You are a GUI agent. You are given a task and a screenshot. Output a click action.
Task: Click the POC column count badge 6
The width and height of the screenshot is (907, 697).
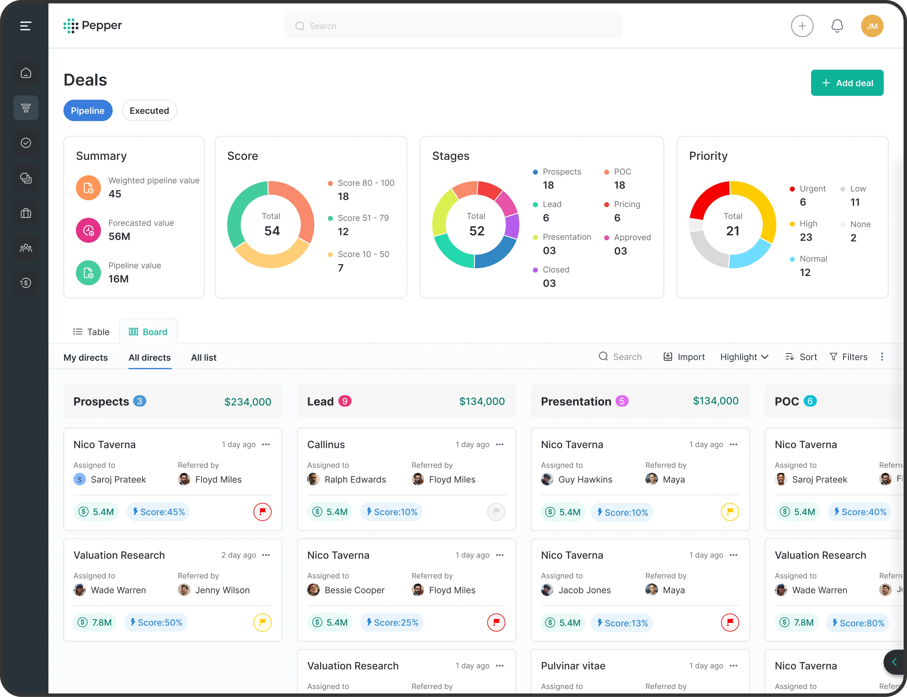(810, 401)
